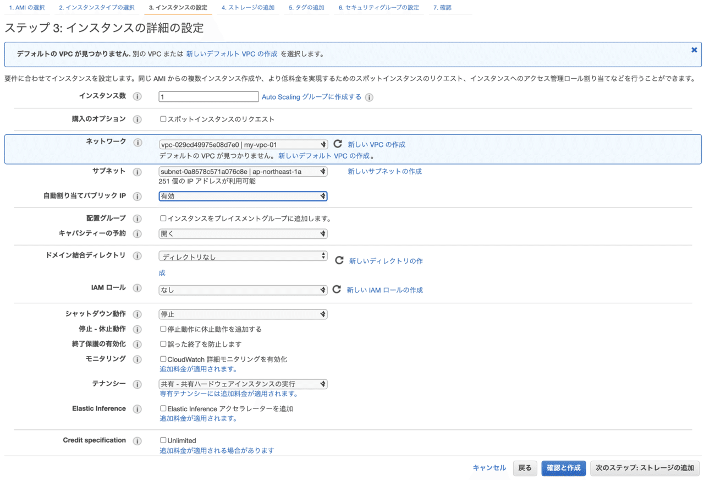This screenshot has width=704, height=480.
Task: Open ドメイン結合ディレクトリ dropdown
Action: click(243, 257)
